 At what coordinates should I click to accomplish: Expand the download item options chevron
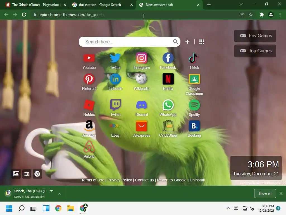[59, 194]
